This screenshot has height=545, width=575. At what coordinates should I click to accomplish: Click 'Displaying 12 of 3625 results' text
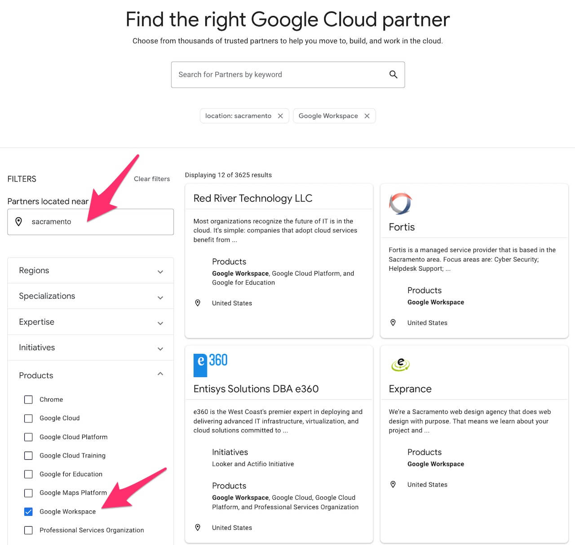228,175
